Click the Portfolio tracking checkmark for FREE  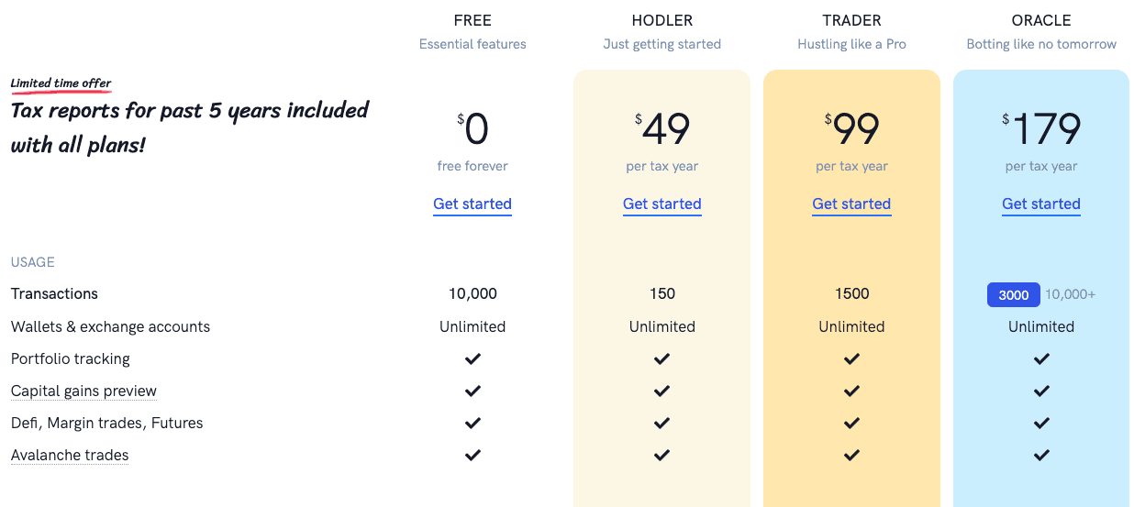tap(472, 358)
